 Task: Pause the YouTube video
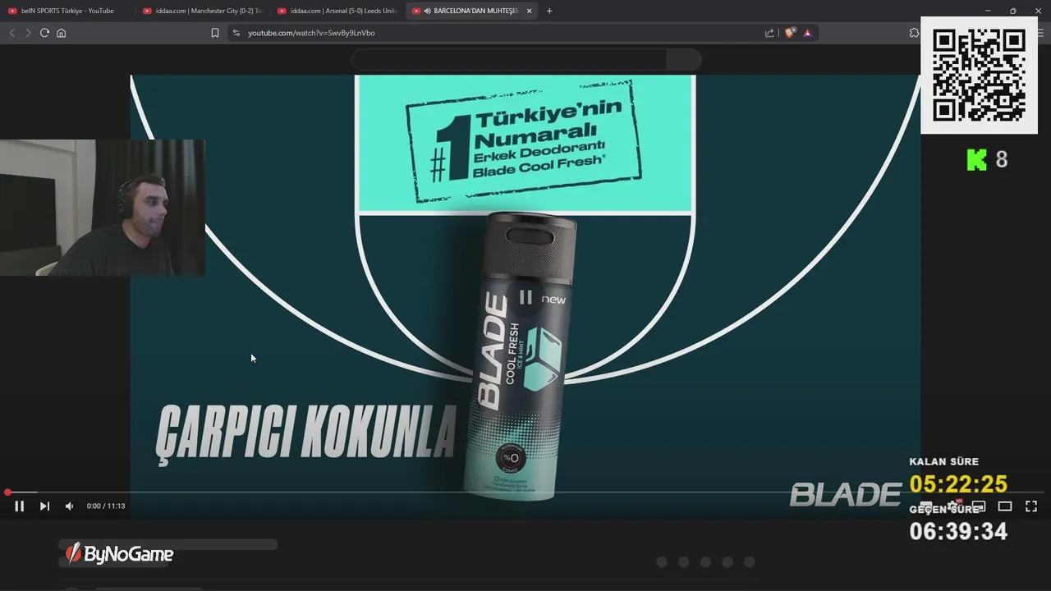[19, 506]
